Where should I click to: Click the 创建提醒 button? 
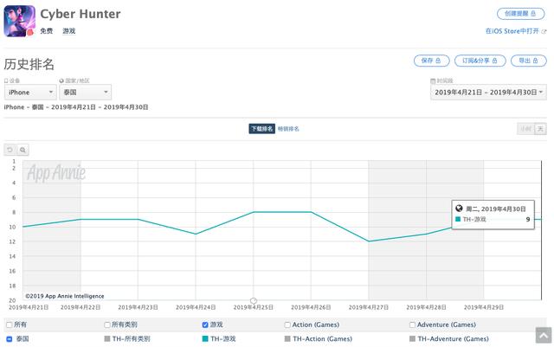[x=521, y=14]
